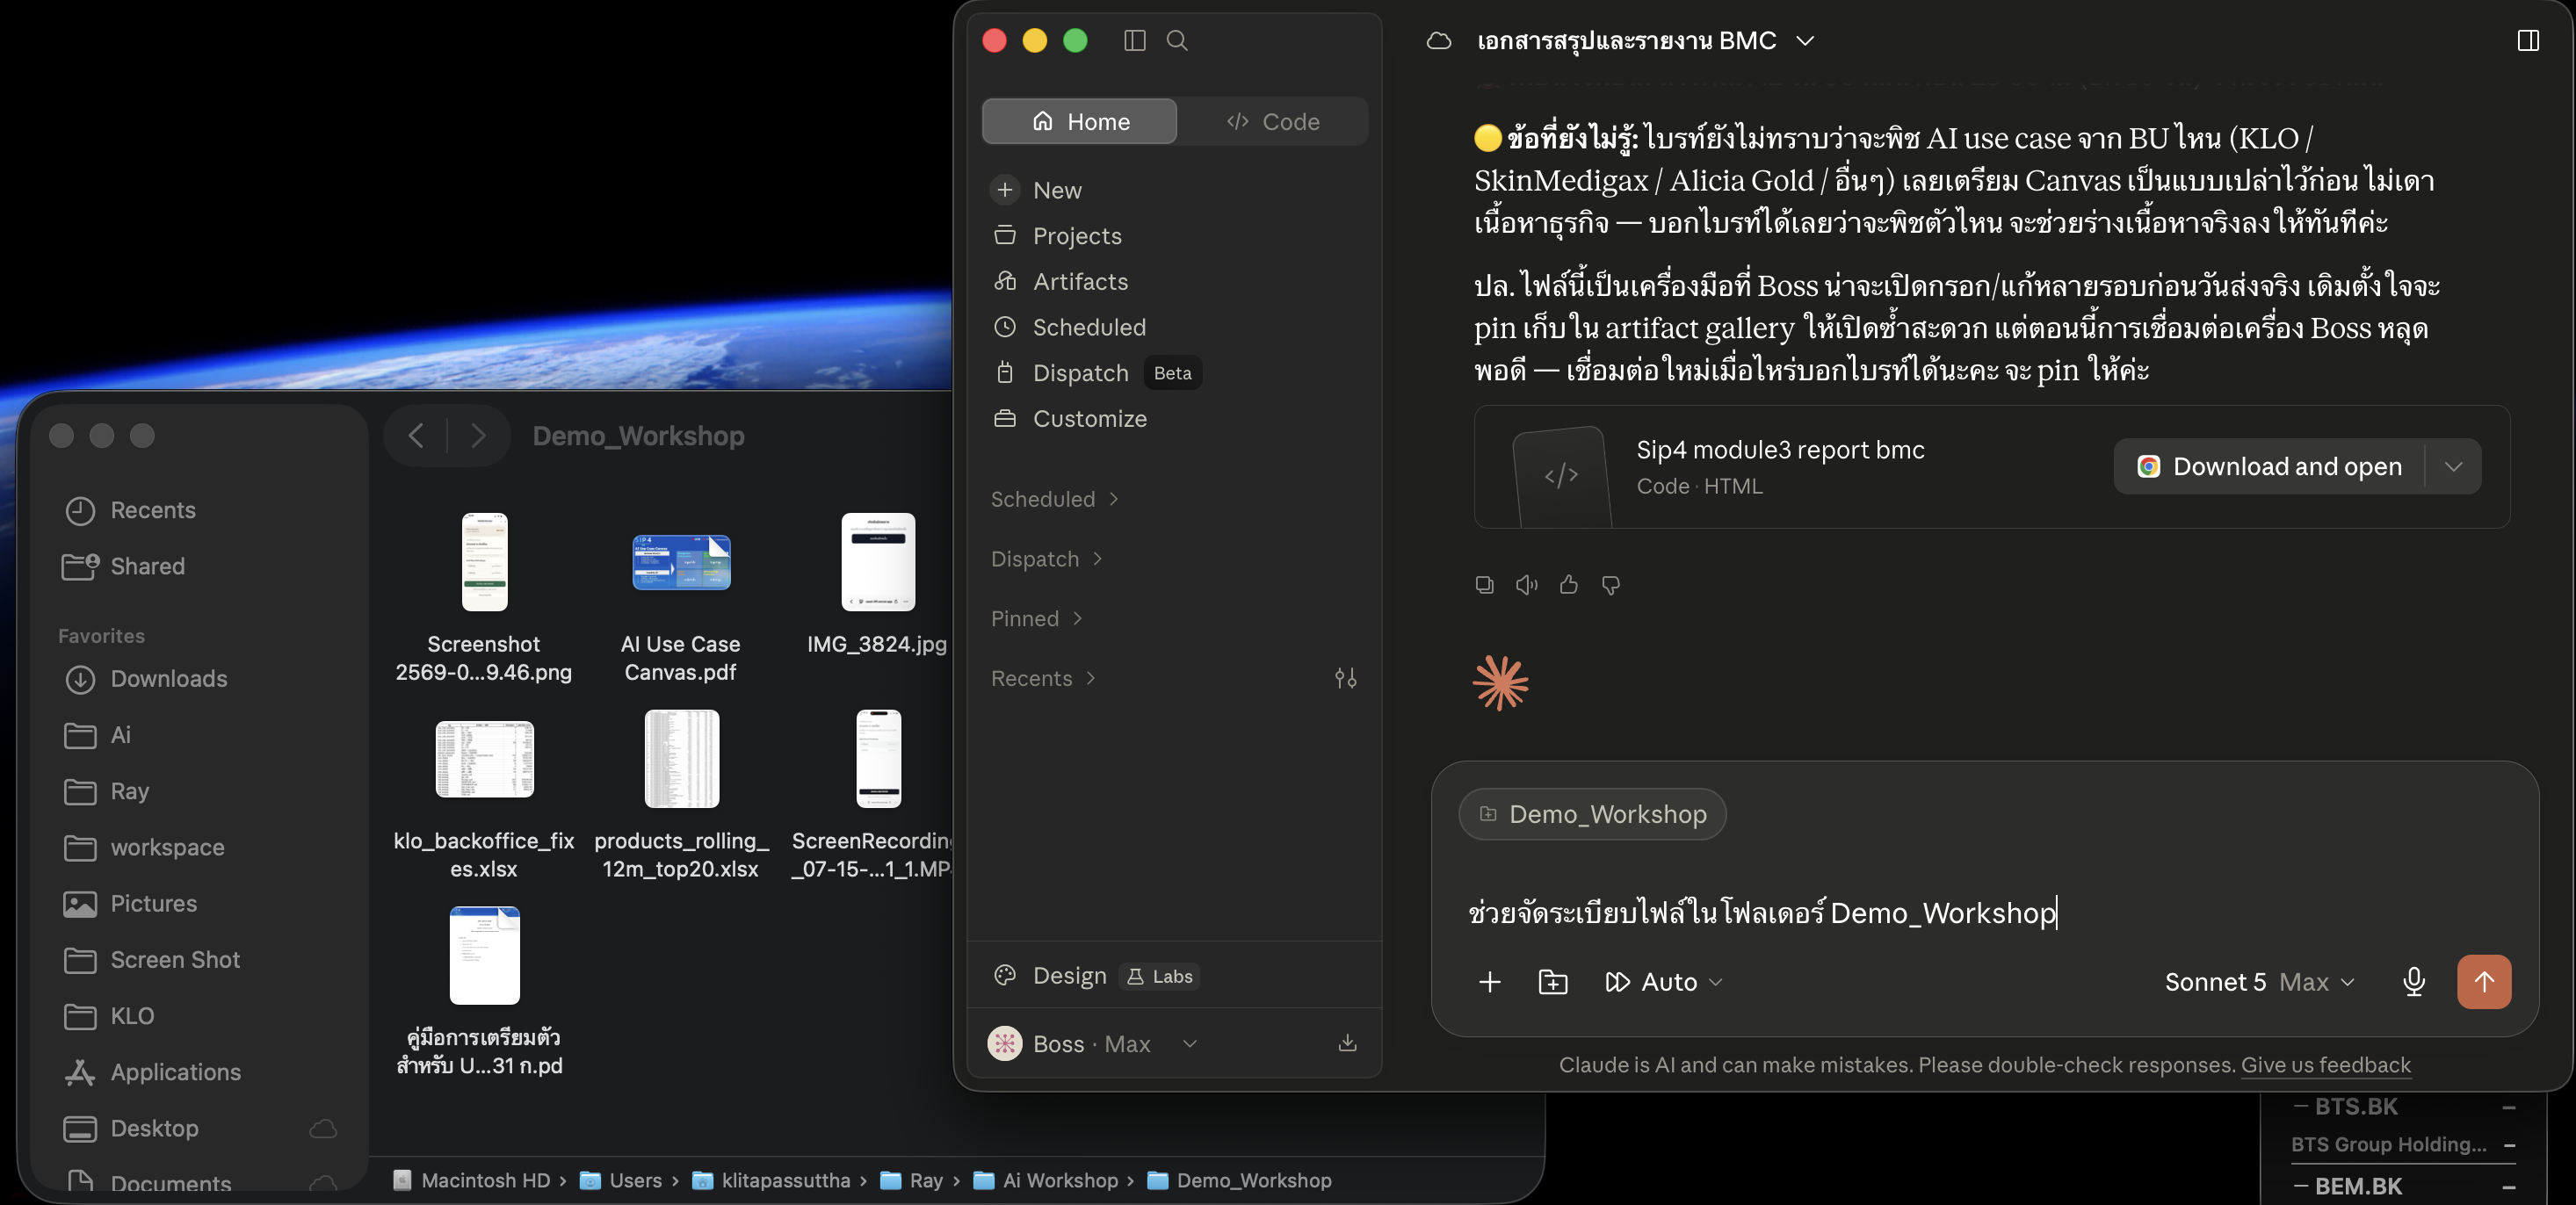Switch to the Code tab

[x=1272, y=121]
